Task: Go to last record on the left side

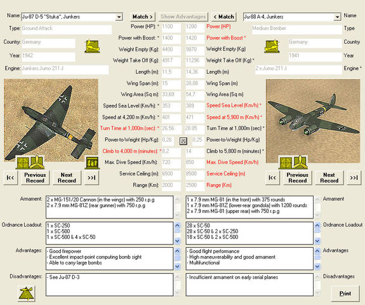Action: [91, 178]
